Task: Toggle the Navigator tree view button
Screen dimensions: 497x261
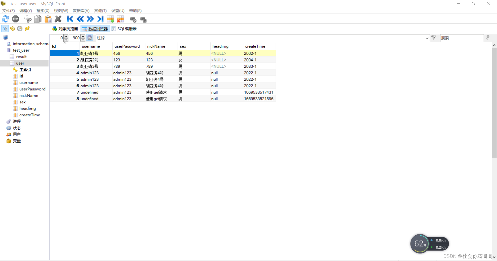Action: 5,29
